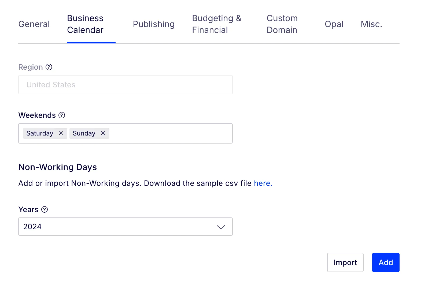443x286 pixels.
Task: Open the Opal tab
Action: pyautogui.click(x=334, y=24)
